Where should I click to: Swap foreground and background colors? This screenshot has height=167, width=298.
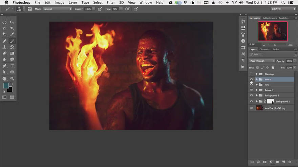click(x=12, y=84)
